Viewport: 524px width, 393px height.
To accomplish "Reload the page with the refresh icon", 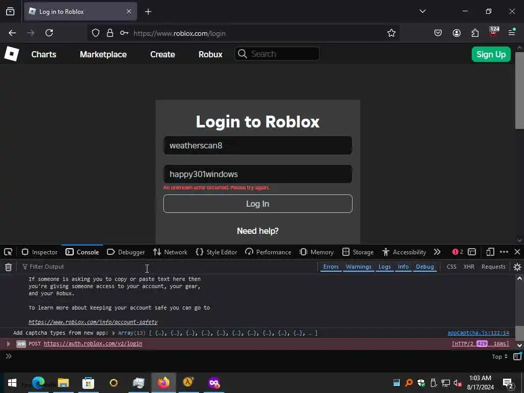I will click(x=49, y=33).
